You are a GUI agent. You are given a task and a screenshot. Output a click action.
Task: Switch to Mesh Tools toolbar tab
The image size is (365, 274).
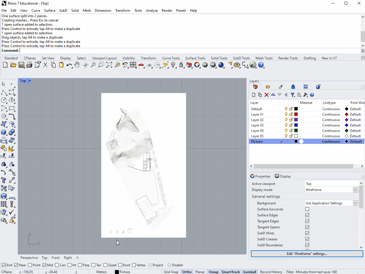(264, 58)
